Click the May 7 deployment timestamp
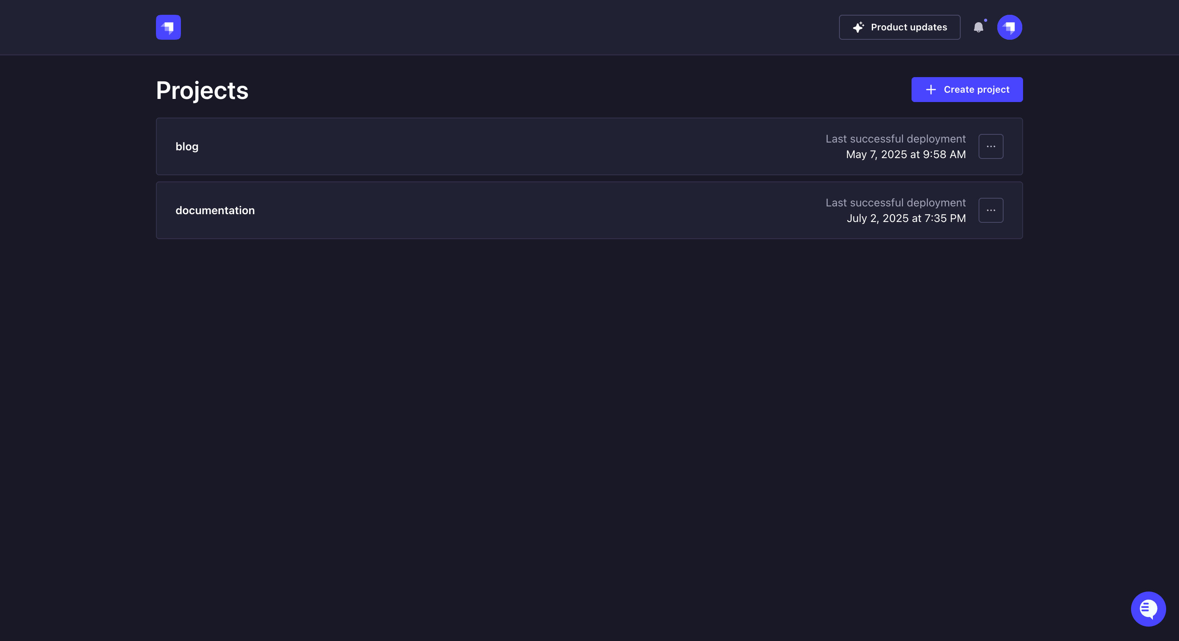The height and width of the screenshot is (641, 1179). 905,154
